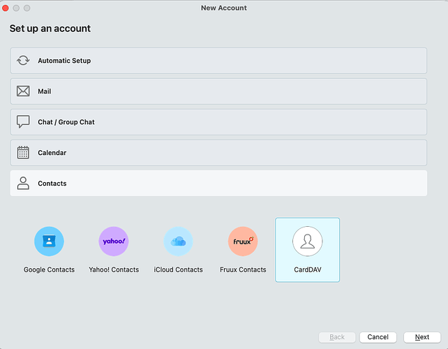Collapse the Contacts section row
This screenshot has width=448, height=349.
(x=218, y=184)
